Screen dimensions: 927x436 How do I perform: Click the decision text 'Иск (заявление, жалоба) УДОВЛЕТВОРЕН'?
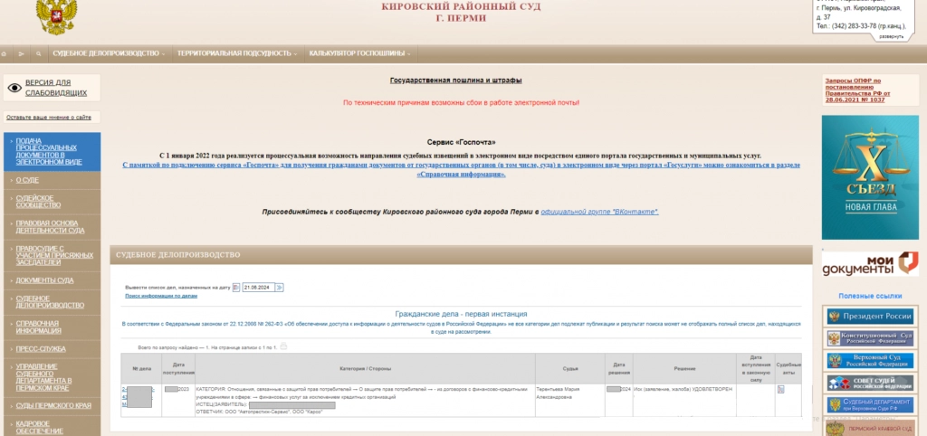point(683,389)
